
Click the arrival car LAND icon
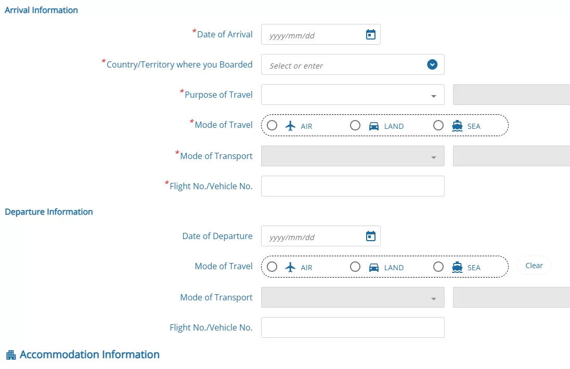tap(374, 126)
